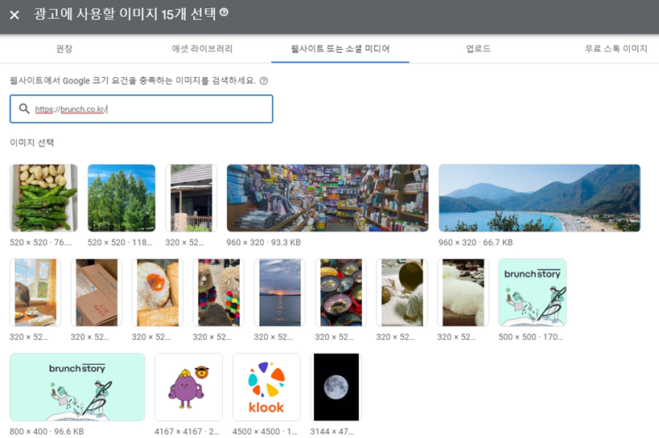Click help icon beside website search description
The image size is (659, 438).
pyautogui.click(x=263, y=81)
